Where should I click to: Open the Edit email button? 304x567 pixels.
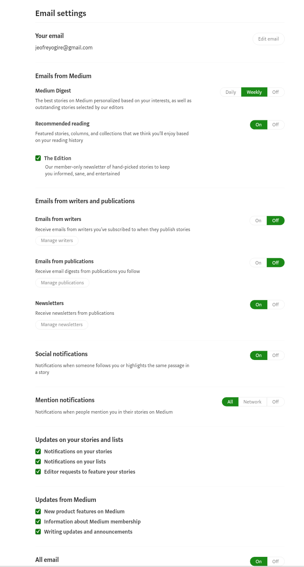(269, 39)
